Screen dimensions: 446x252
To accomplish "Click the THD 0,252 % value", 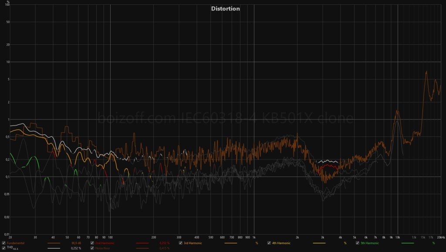I will pyautogui.click(x=76, y=249).
